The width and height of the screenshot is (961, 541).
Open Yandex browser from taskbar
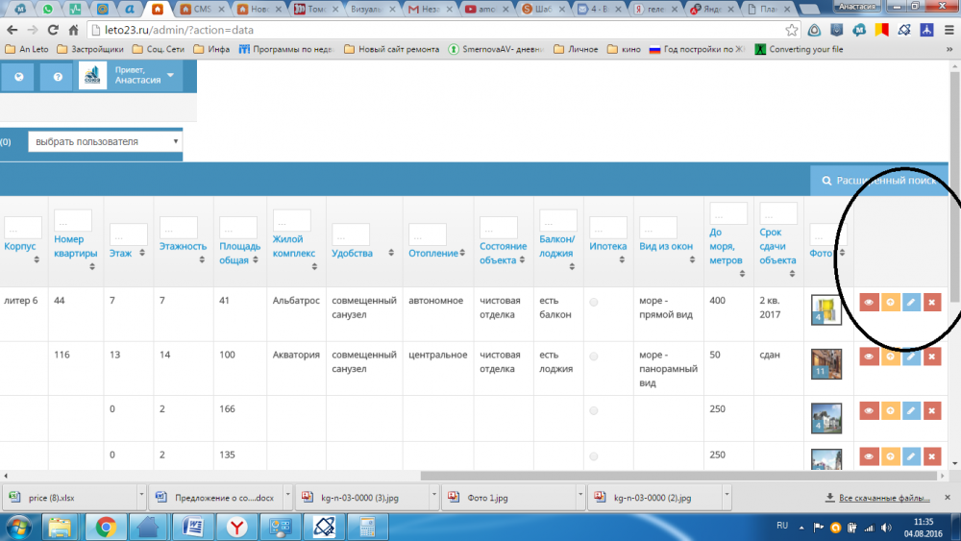(236, 527)
